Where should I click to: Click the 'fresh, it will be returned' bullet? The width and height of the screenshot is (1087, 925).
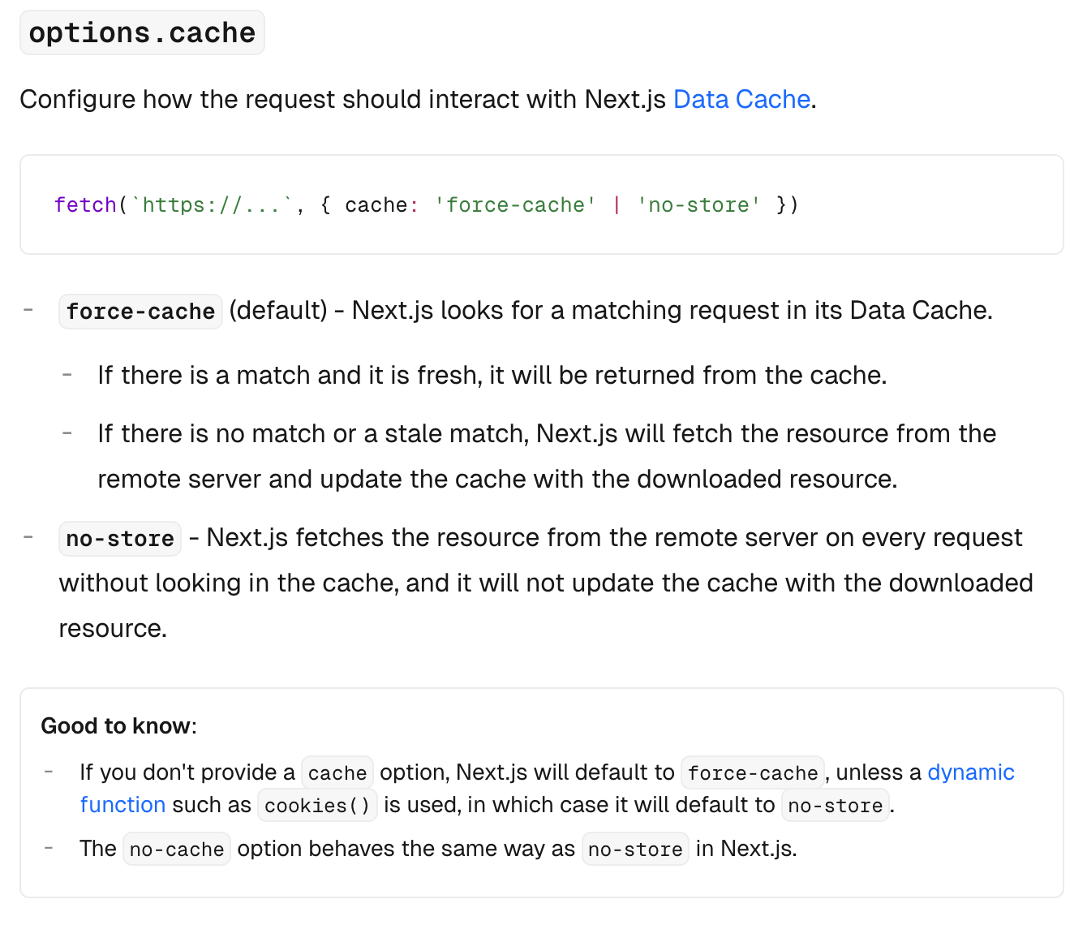point(492,375)
